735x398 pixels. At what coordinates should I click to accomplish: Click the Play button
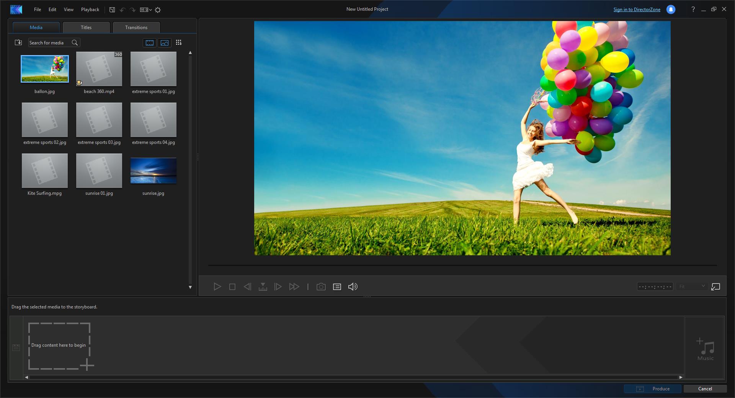217,287
